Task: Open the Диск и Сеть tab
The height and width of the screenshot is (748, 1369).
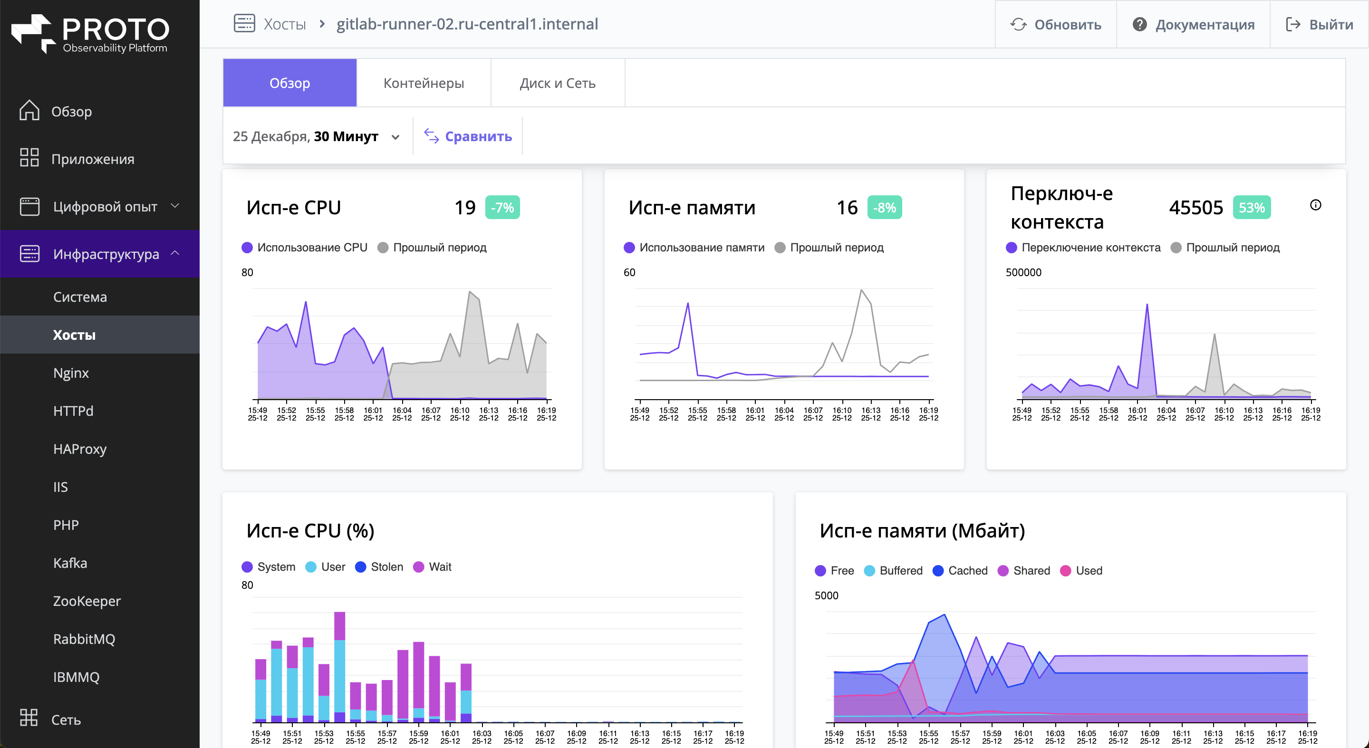Action: click(x=557, y=84)
